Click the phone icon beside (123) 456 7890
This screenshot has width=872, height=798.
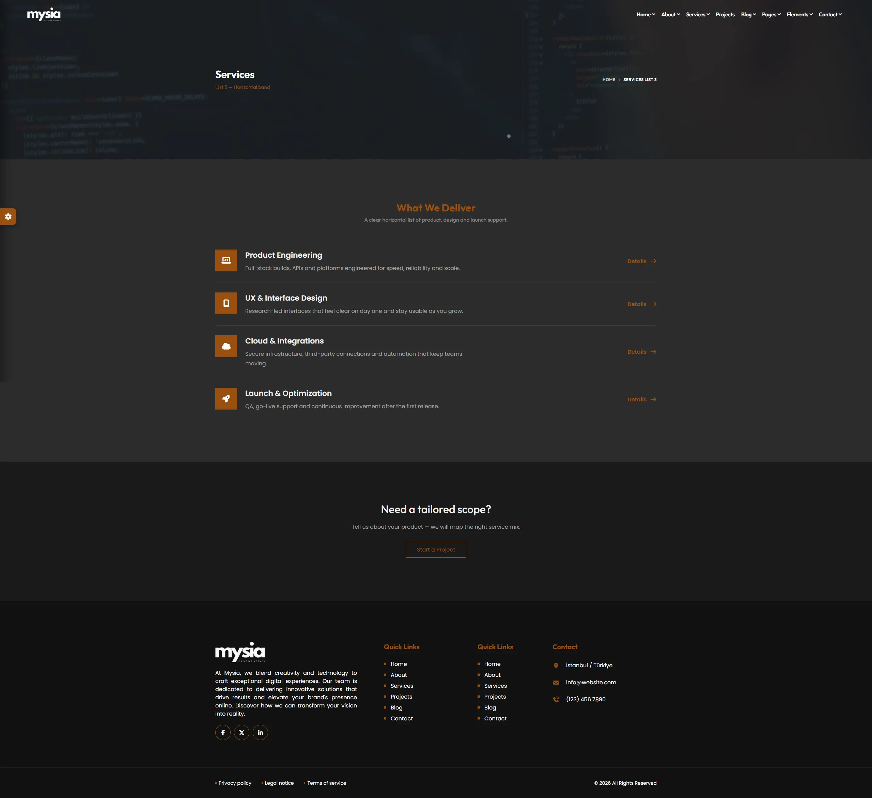coord(556,699)
